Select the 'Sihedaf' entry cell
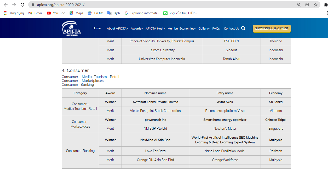Image resolution: width=328 pixels, height=171 pixels. tap(231, 50)
